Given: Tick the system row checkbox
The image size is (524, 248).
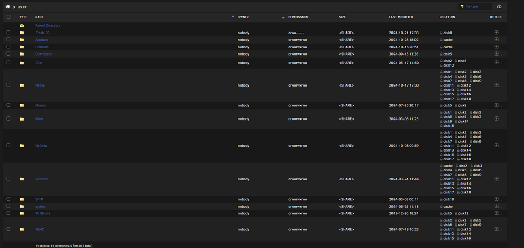Looking at the screenshot, I should tap(9, 206).
